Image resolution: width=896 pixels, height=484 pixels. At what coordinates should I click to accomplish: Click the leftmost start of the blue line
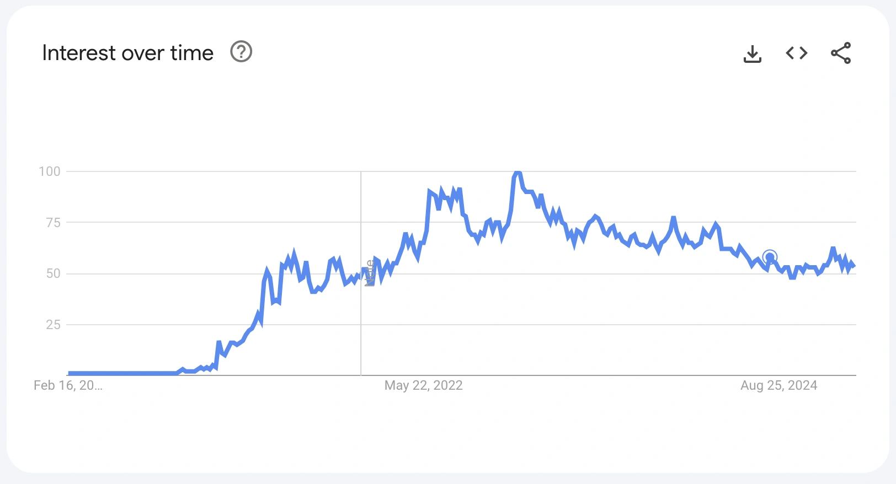click(x=69, y=373)
